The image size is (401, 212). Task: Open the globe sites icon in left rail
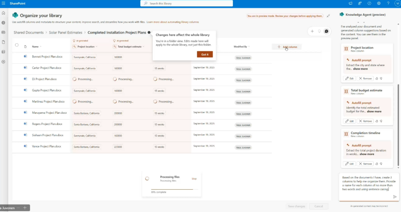(x=3, y=22)
